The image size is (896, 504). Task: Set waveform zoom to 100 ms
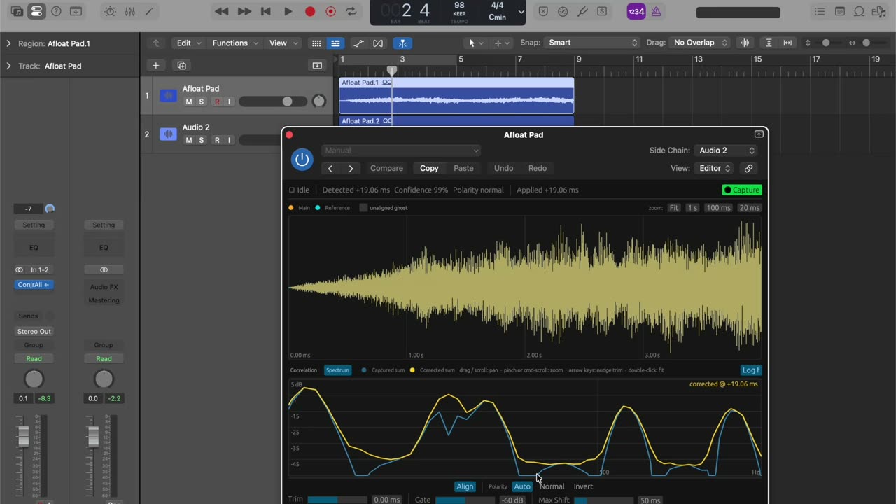(718, 208)
